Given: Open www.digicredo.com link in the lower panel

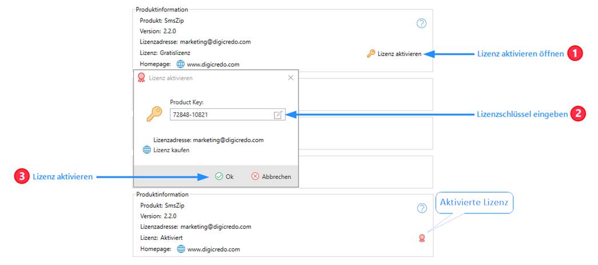Looking at the screenshot, I should pos(213,249).
